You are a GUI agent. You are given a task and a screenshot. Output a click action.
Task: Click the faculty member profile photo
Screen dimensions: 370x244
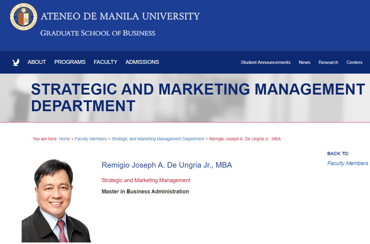pyautogui.click(x=56, y=201)
